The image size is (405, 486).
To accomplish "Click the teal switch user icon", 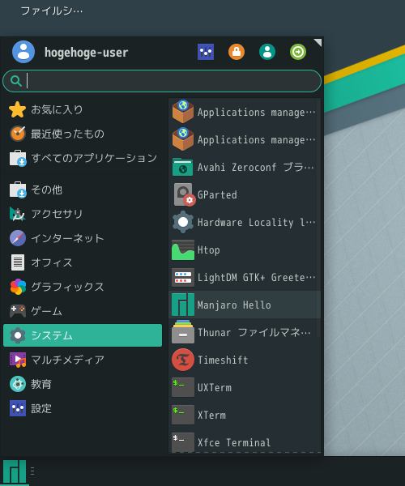I will tap(267, 52).
